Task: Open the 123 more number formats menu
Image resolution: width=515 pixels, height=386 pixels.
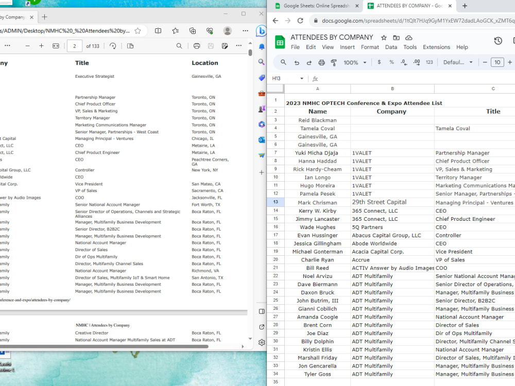Action: (x=430, y=62)
